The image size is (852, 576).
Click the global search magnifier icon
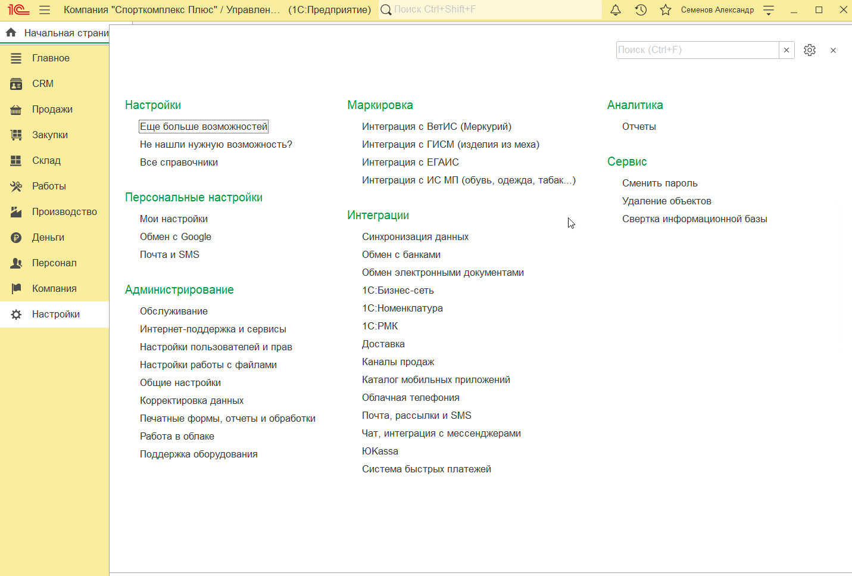(386, 10)
